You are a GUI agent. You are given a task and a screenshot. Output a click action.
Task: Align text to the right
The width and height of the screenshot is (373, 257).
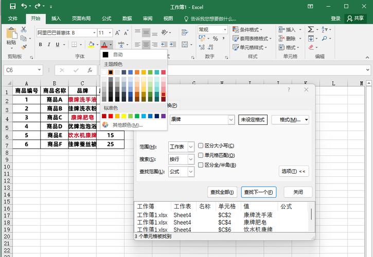[x=155, y=44]
